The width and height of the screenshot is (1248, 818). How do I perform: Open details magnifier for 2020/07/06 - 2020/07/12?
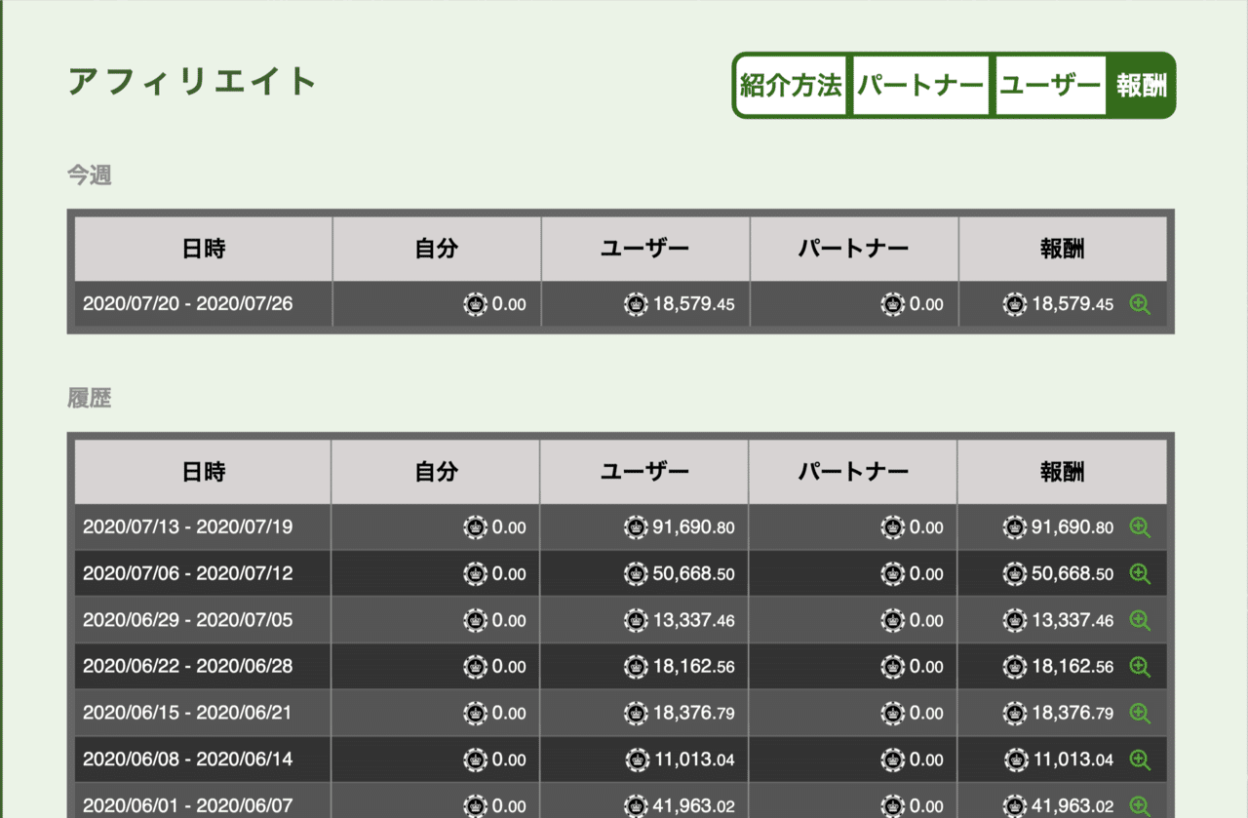[x=1140, y=573]
